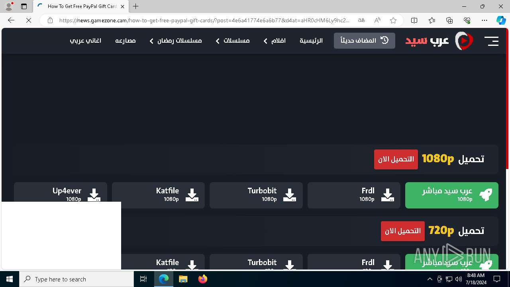
Task: Click the 720p quality label
Action: pos(441,230)
